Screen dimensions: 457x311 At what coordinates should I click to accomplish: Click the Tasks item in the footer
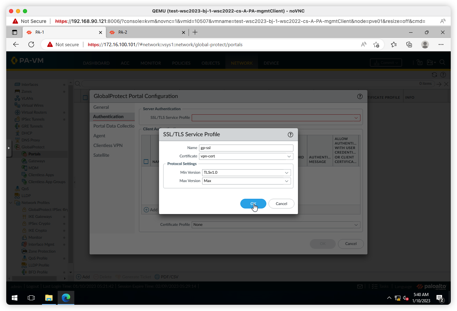[x=380, y=286]
